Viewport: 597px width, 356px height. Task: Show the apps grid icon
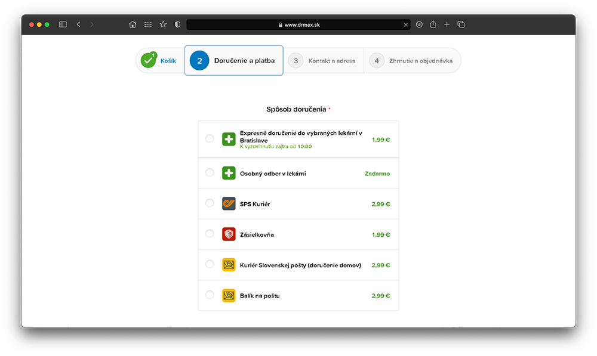(148, 24)
